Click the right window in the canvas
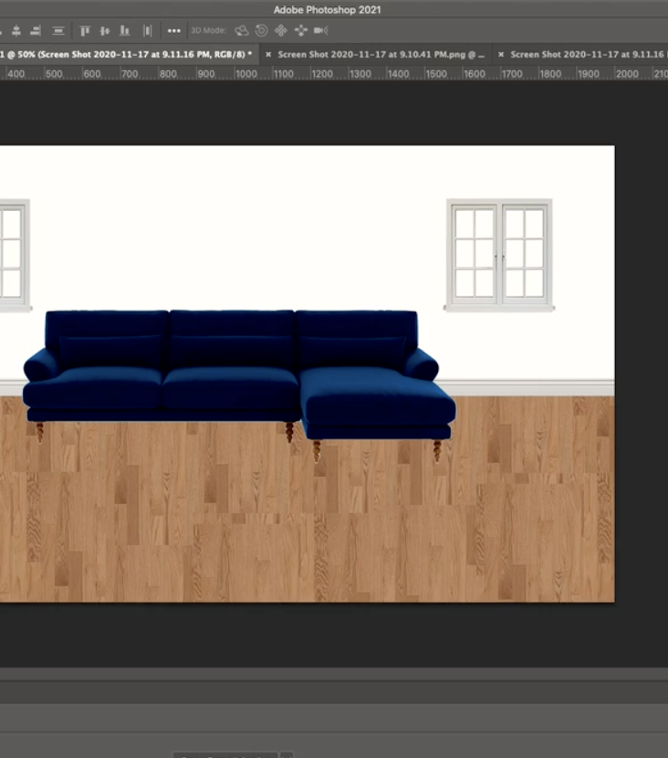668x758 pixels. coord(499,253)
